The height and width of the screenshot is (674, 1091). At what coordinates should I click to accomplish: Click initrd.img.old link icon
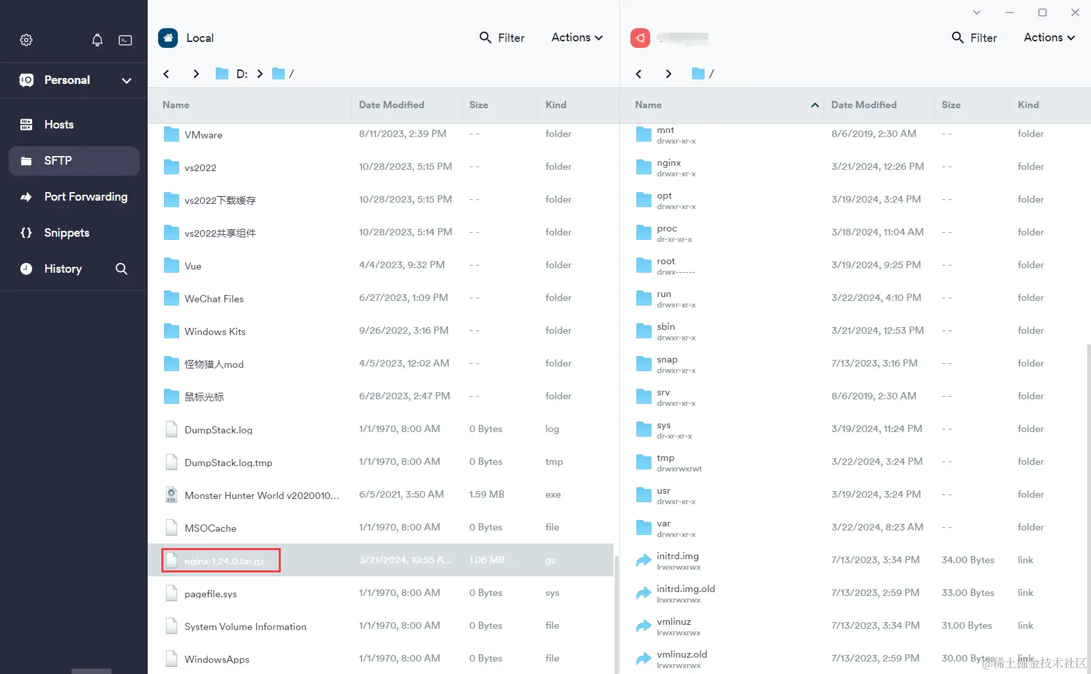tap(644, 593)
